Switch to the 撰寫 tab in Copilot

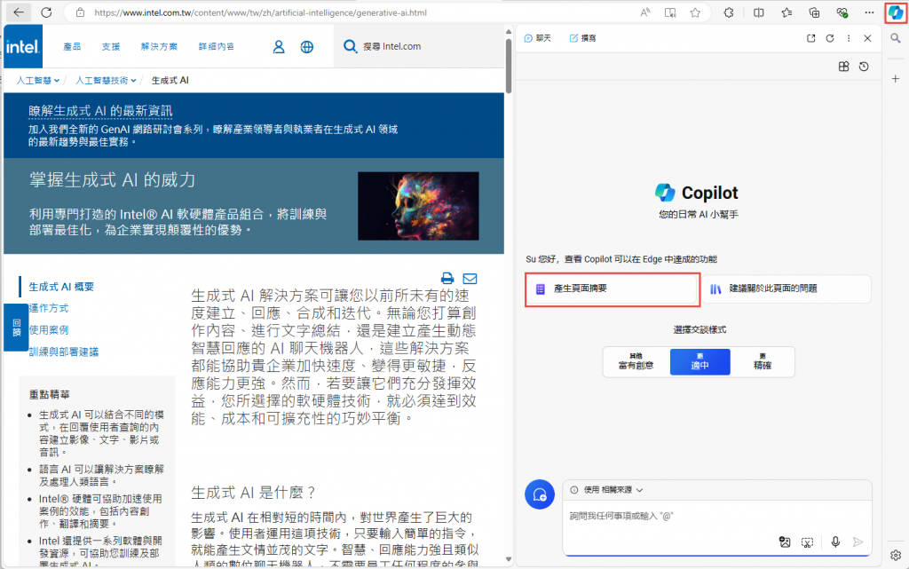click(x=582, y=38)
